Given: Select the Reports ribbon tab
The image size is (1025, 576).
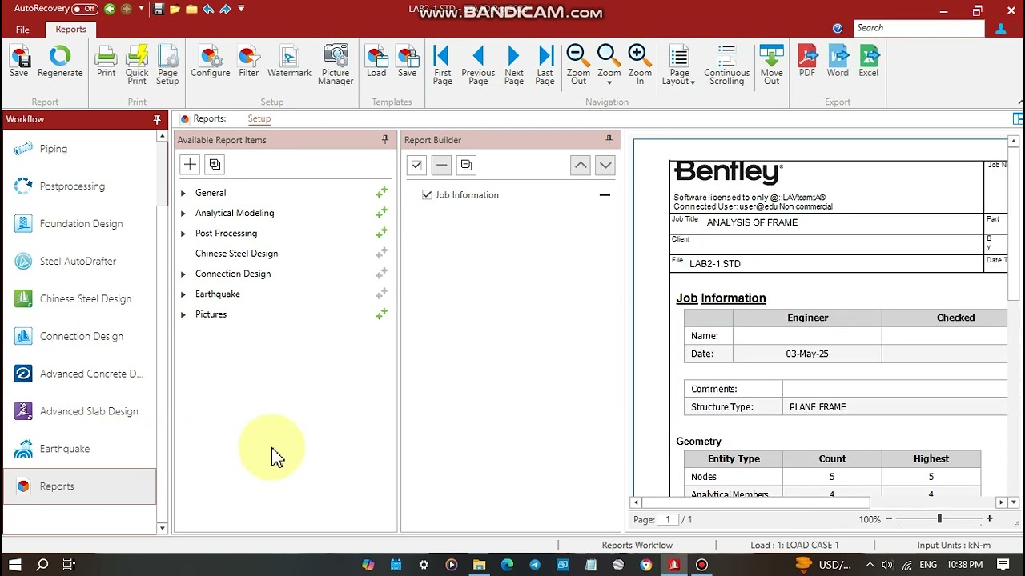Looking at the screenshot, I should point(70,29).
